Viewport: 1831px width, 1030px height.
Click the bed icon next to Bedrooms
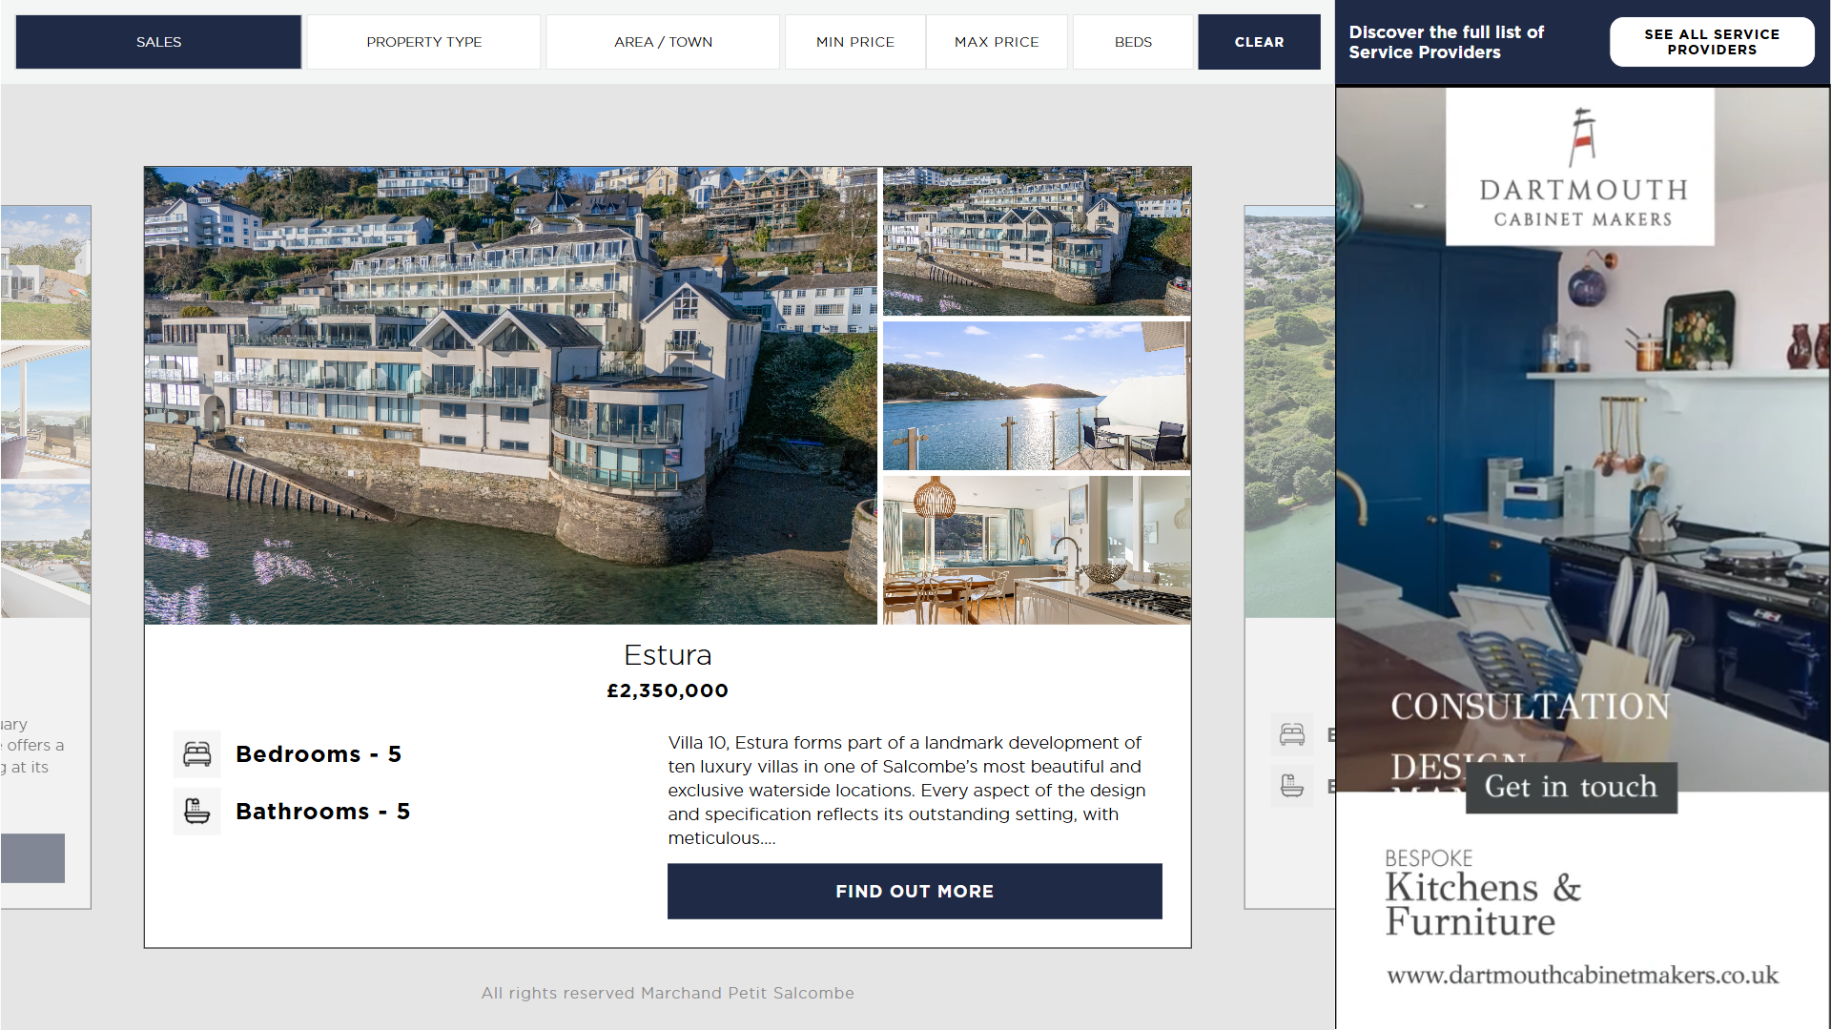[197, 754]
